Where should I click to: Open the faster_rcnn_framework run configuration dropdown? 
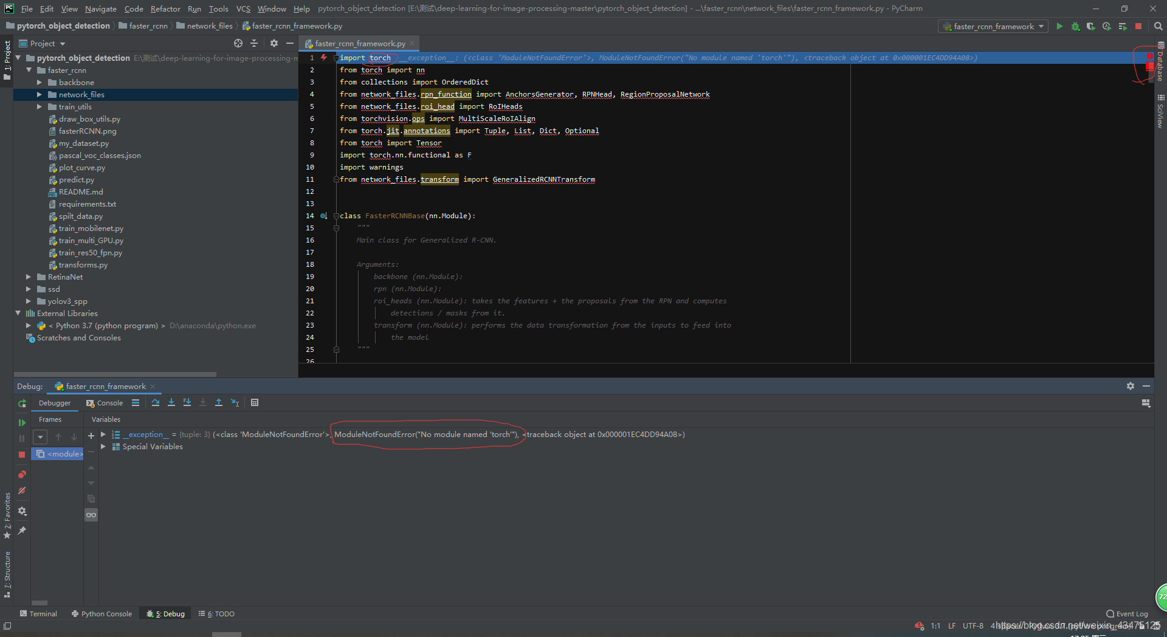click(x=993, y=26)
